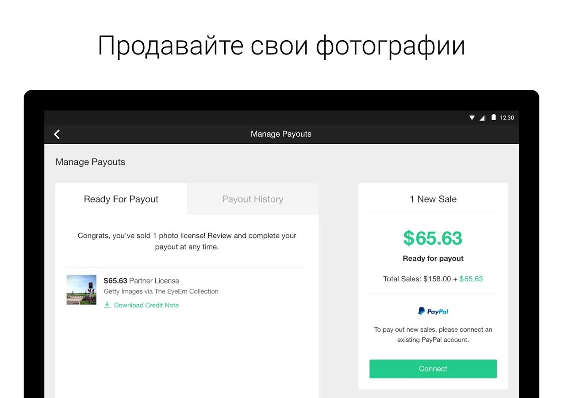Click the Продавайте свои фотографии headline
The width and height of the screenshot is (564, 398).
[x=281, y=46]
